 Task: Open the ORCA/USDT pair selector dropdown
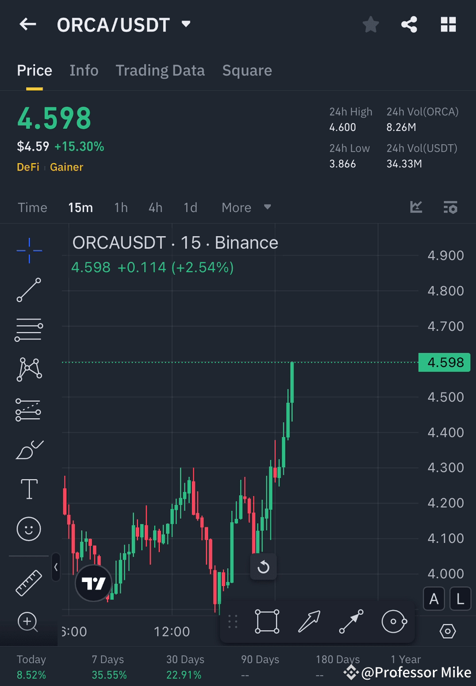(x=185, y=24)
